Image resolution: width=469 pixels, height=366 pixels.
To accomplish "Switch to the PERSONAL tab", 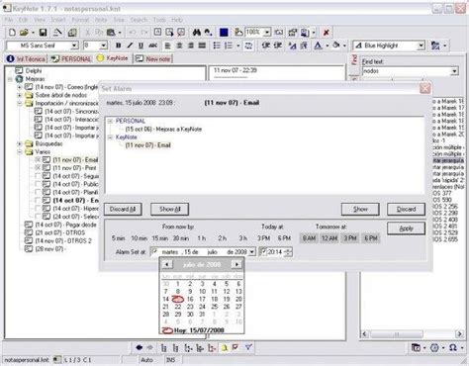I will [x=71, y=59].
